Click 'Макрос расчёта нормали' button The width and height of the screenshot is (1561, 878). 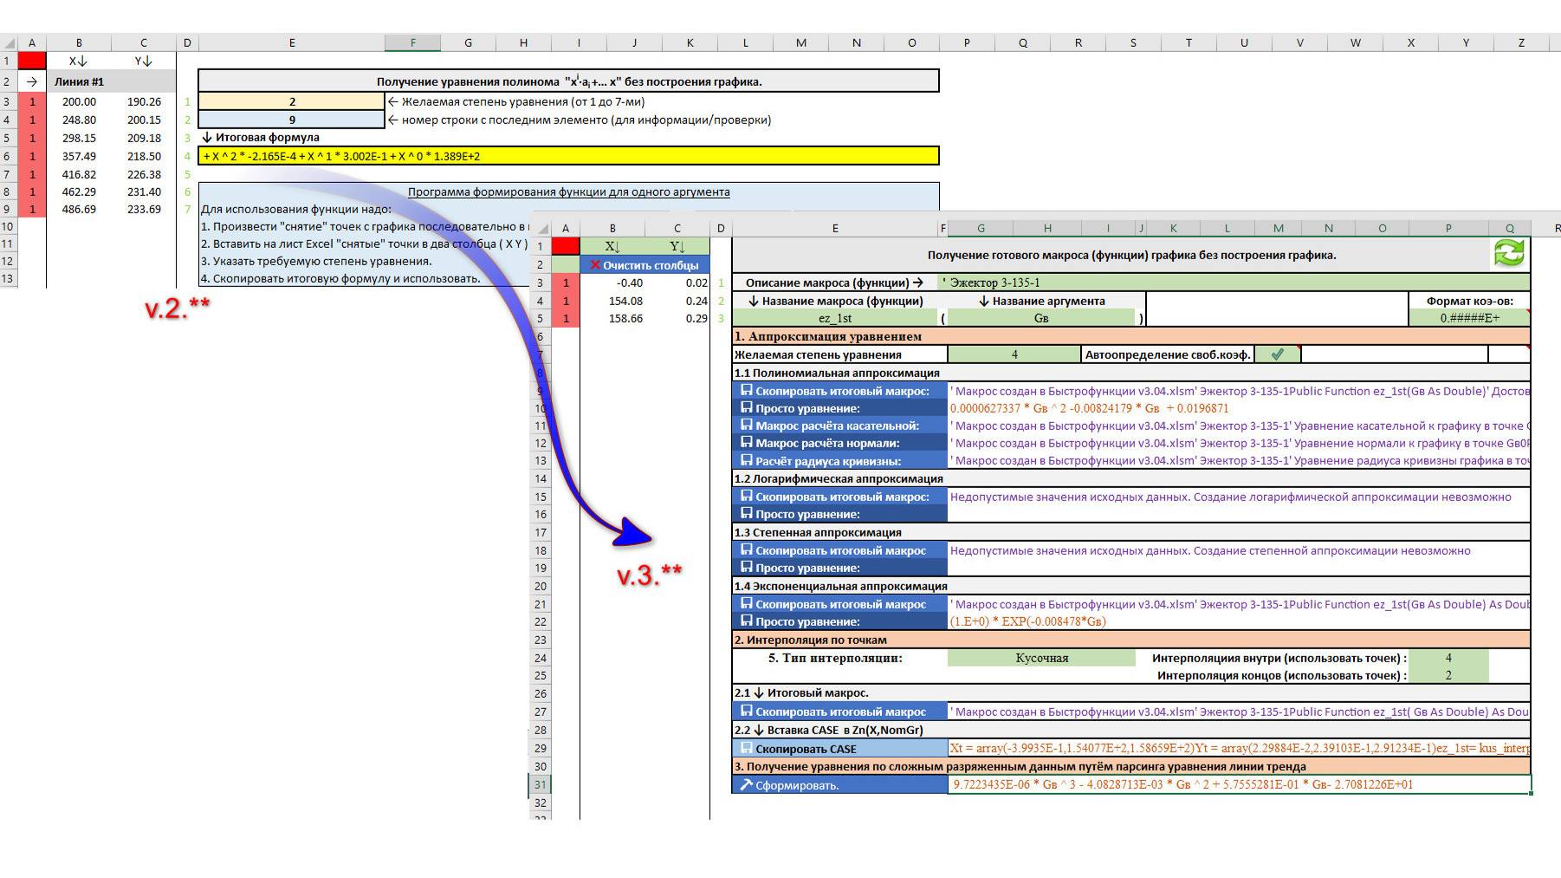(x=840, y=443)
